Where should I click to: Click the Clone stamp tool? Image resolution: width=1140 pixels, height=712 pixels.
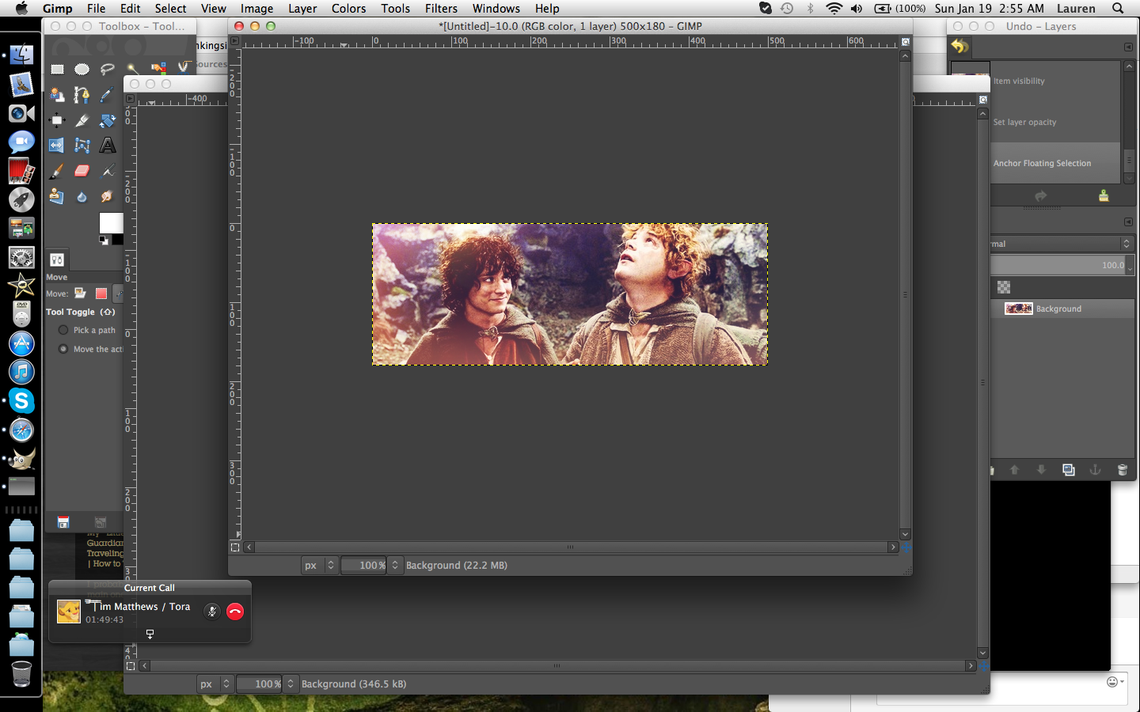pos(57,196)
